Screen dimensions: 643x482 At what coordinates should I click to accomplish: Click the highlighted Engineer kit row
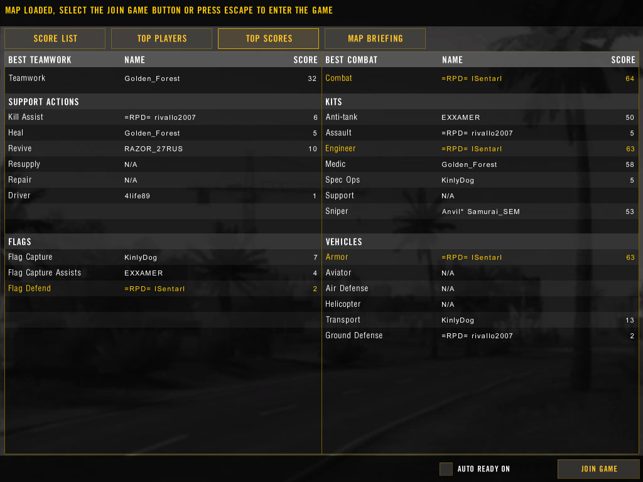point(480,149)
